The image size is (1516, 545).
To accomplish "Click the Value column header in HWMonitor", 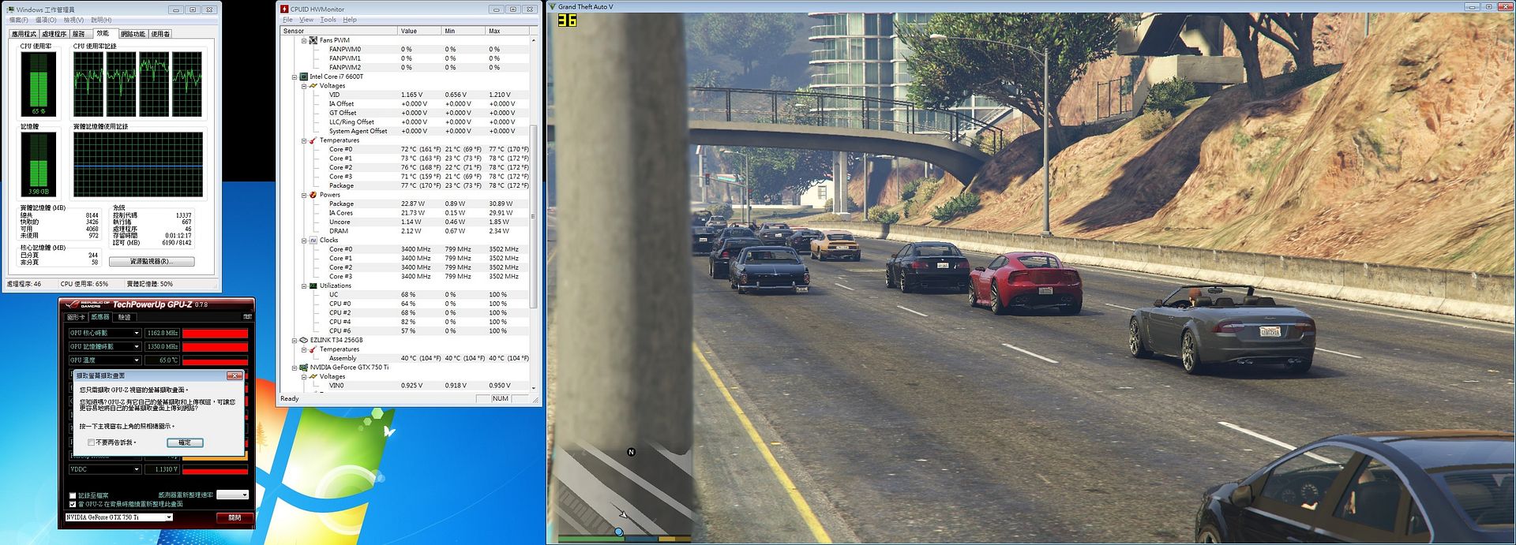I will (418, 31).
